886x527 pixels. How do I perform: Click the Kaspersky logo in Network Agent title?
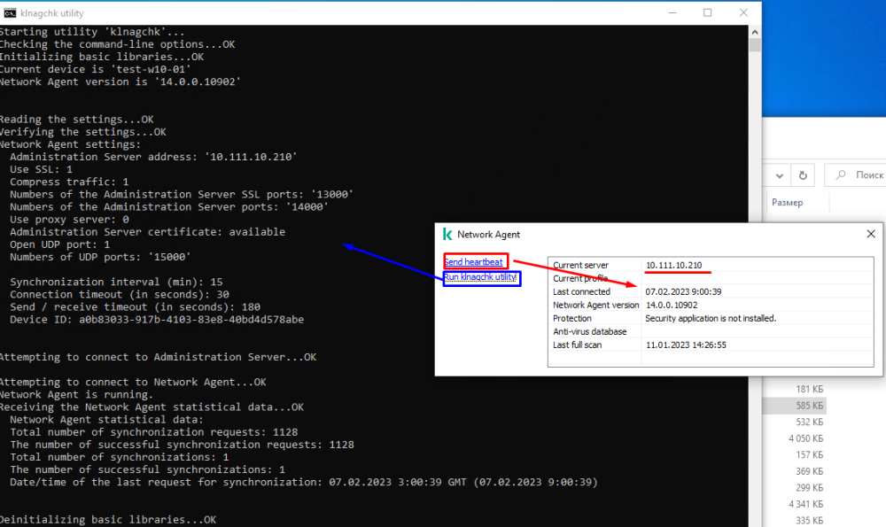(447, 234)
